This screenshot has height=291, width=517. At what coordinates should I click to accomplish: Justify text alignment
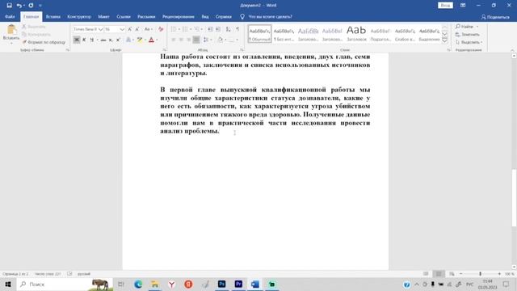click(196, 40)
